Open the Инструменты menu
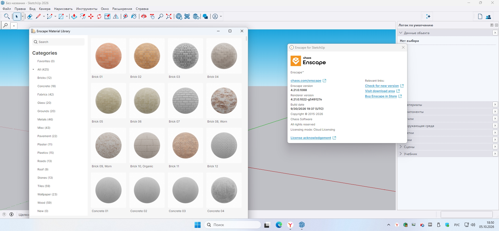Image resolution: width=499 pixels, height=231 pixels. [x=87, y=9]
